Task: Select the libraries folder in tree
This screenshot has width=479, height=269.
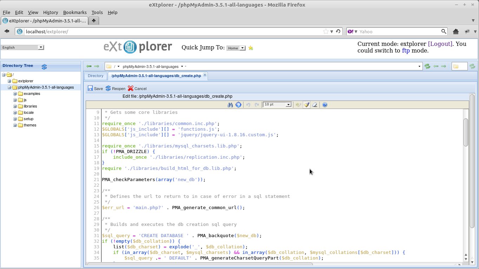Action: tap(30, 106)
